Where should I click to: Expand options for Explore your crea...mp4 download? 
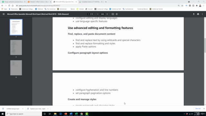point(48,109)
